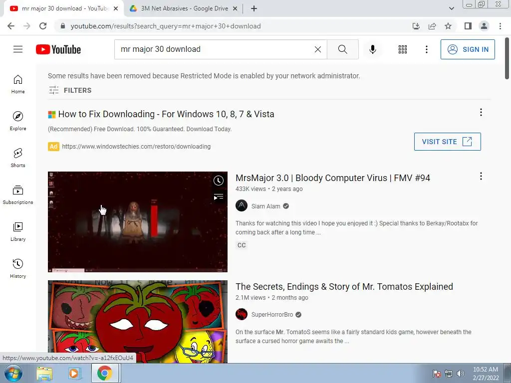Open a new browser tab
Screen dimensions: 511x383
point(254,9)
